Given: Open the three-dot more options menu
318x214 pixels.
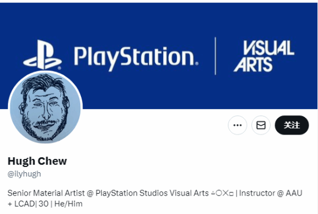Looking at the screenshot, I should [x=238, y=125].
